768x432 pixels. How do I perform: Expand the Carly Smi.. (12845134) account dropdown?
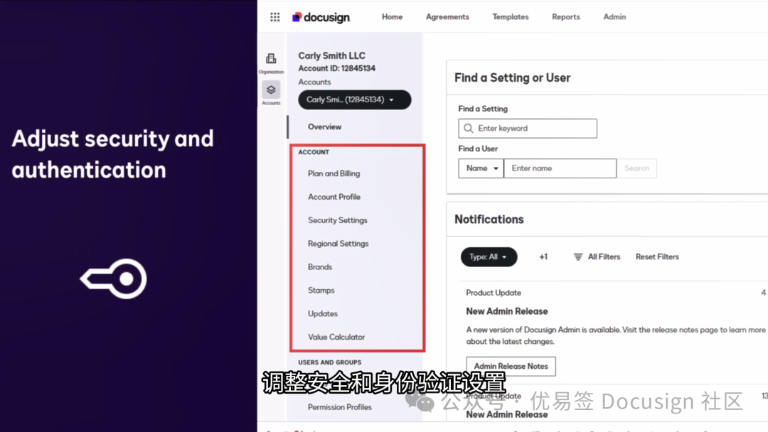[x=355, y=99]
